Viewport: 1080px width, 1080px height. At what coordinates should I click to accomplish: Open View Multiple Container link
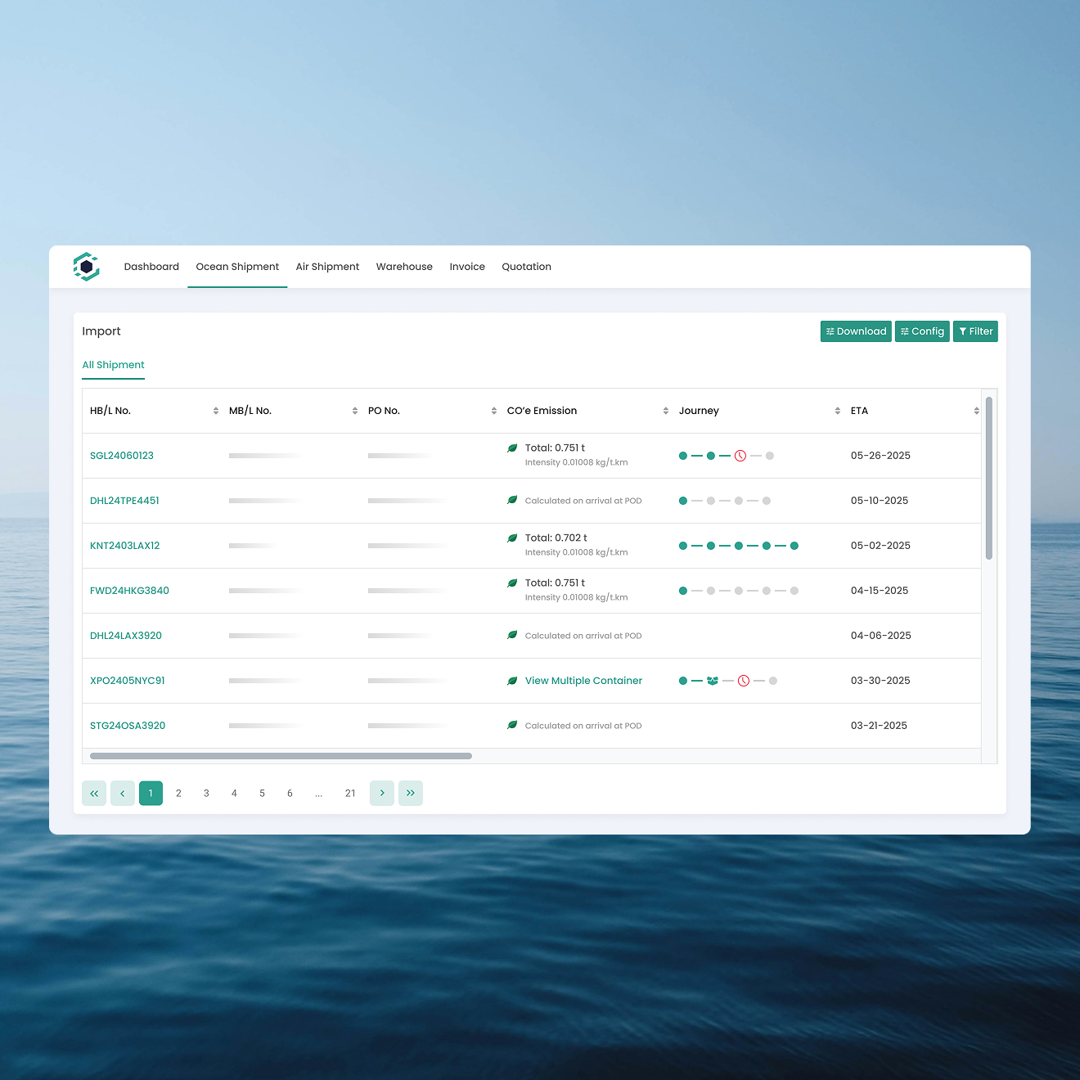[x=583, y=681]
